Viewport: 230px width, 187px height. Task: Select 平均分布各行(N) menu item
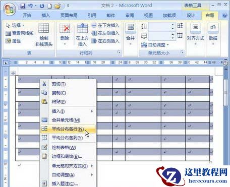point(68,129)
